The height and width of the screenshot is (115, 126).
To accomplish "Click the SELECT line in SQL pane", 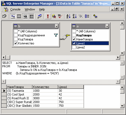I will click(35, 63).
